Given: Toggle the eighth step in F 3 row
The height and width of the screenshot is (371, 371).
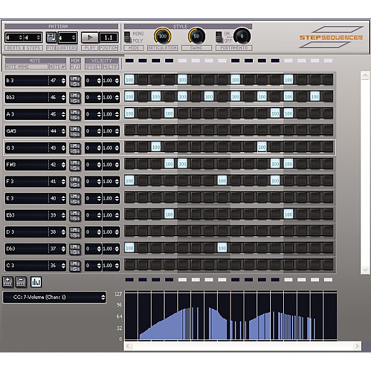Looking at the screenshot, I should tap(222, 181).
